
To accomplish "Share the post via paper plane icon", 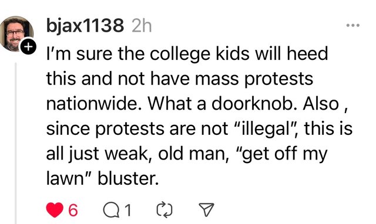I will 206,210.
